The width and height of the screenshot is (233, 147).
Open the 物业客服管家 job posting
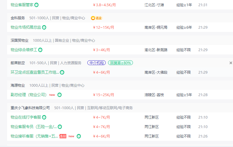click(22, 5)
